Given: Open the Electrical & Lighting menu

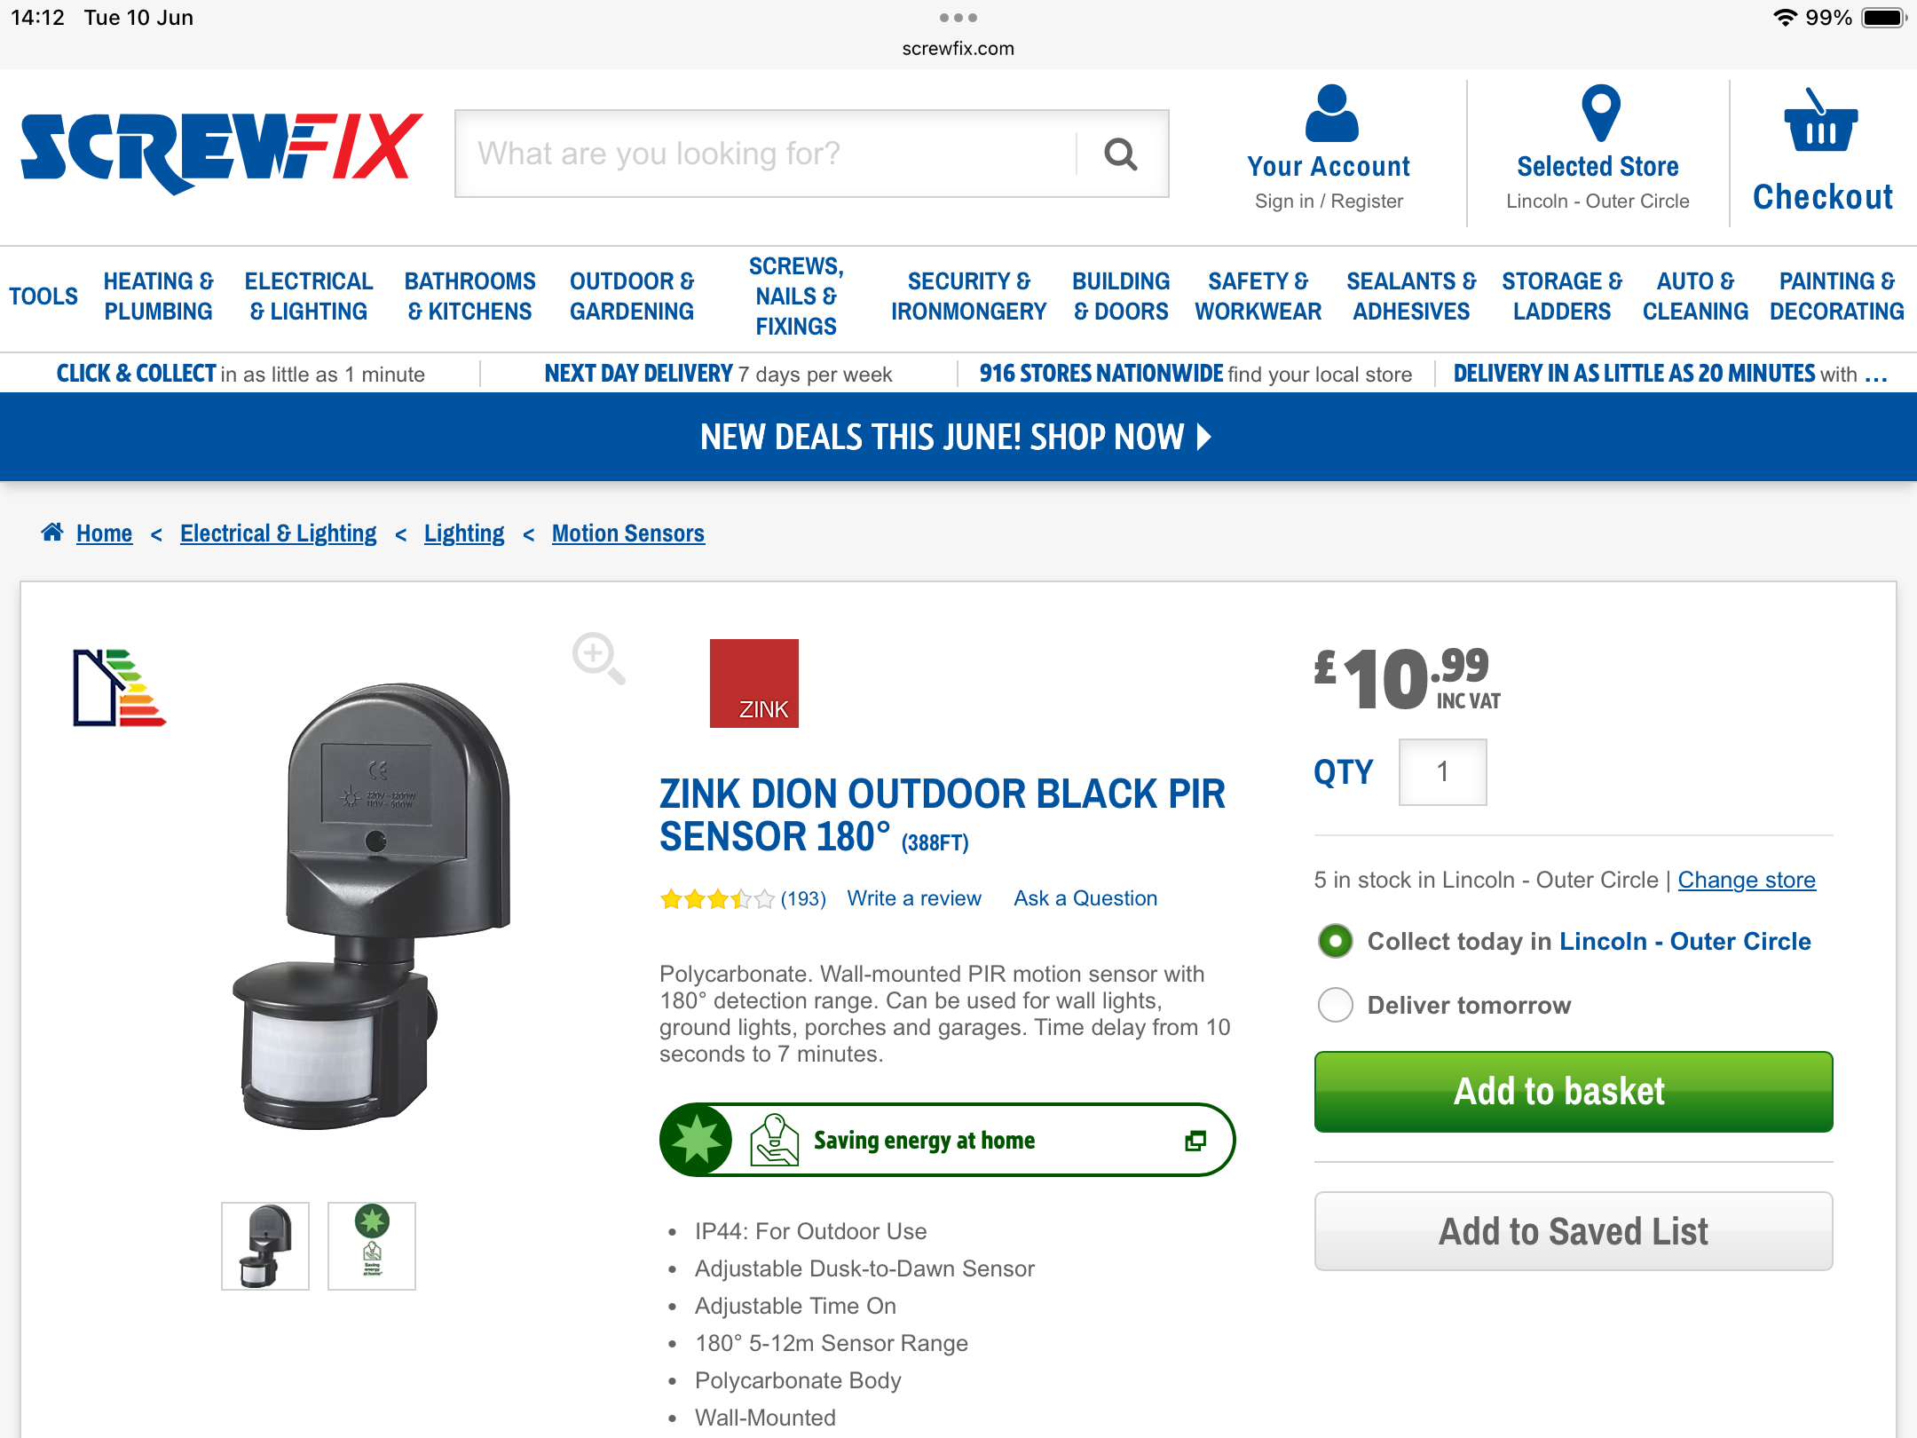Looking at the screenshot, I should pos(309,296).
